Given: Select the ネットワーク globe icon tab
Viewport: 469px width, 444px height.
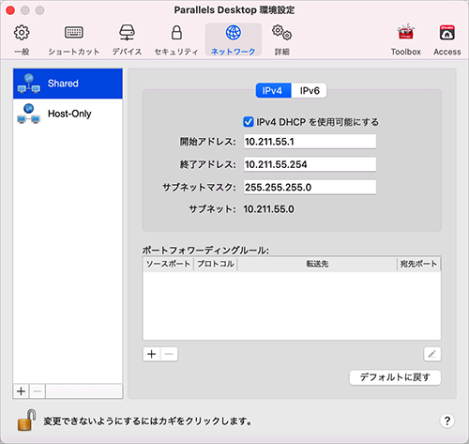Looking at the screenshot, I should (x=234, y=40).
